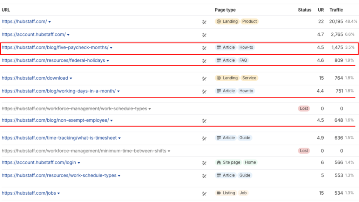The height and width of the screenshot is (202, 359).
Task: Sort by the UR column header
Action: [321, 10]
